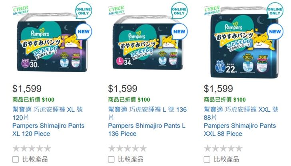
Task: Click the NEW badge on XL pants
Action: 84,32
